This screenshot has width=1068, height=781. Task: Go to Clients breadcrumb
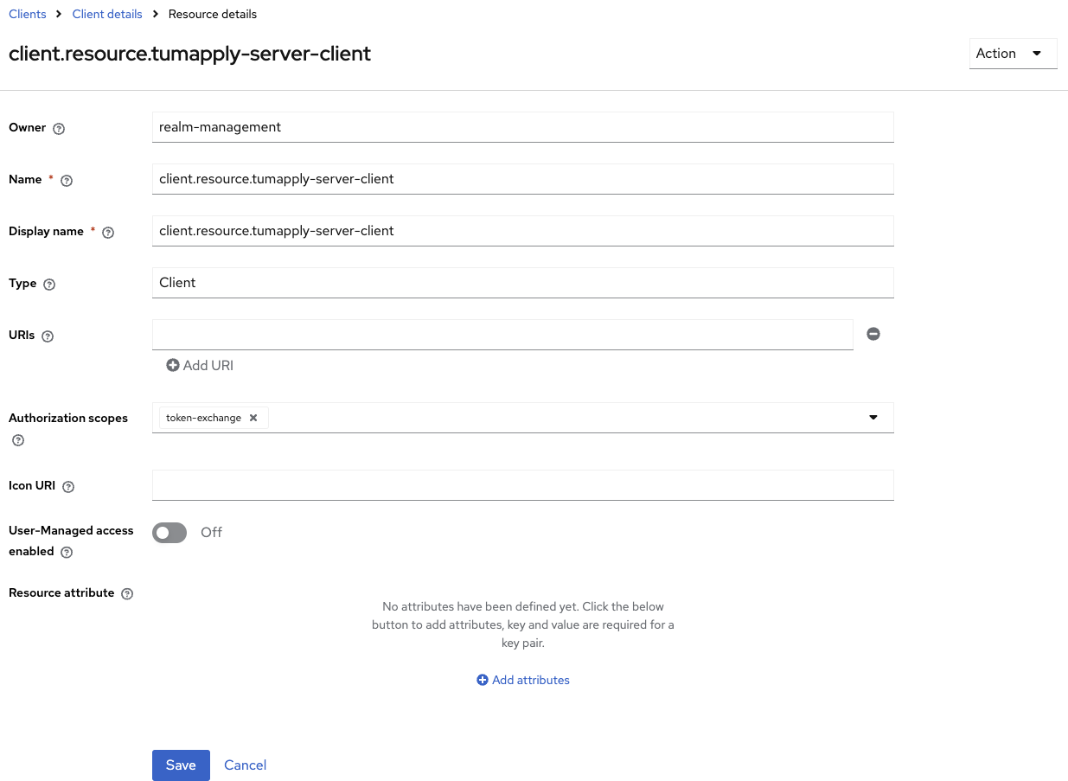(28, 14)
